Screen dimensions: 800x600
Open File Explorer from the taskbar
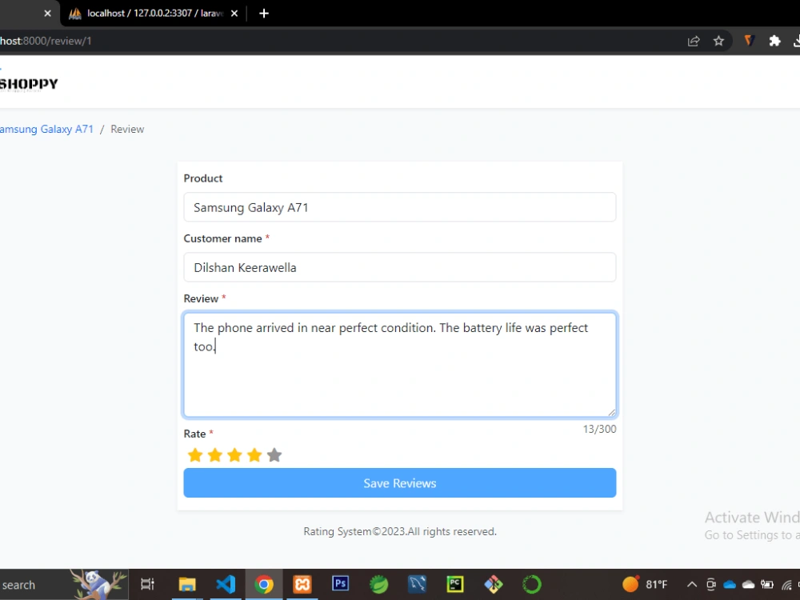pos(187,584)
